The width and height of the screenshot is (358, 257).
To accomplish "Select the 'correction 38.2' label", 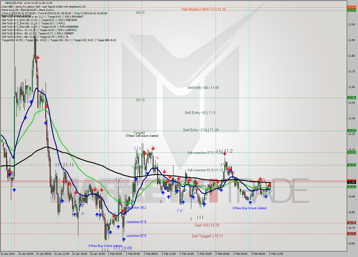I will pyautogui.click(x=136, y=208).
